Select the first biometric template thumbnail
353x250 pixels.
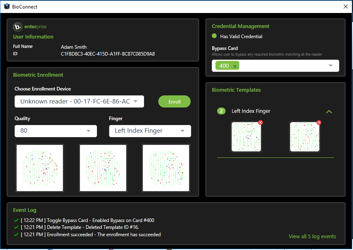coord(246,137)
